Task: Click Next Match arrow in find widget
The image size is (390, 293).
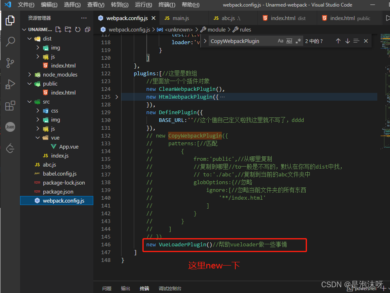Action: [x=348, y=41]
